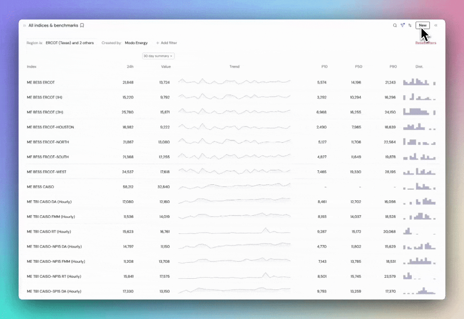Image resolution: width=464 pixels, height=319 pixels.
Task: Open the ME BESS ERCOT distribution histogram
Action: point(419,82)
